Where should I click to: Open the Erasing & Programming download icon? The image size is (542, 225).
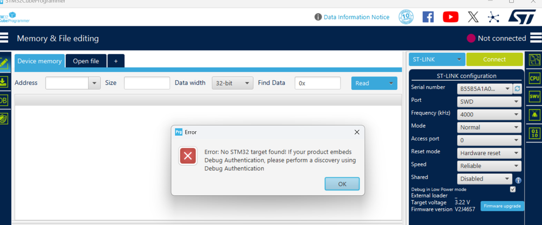(x=3, y=82)
